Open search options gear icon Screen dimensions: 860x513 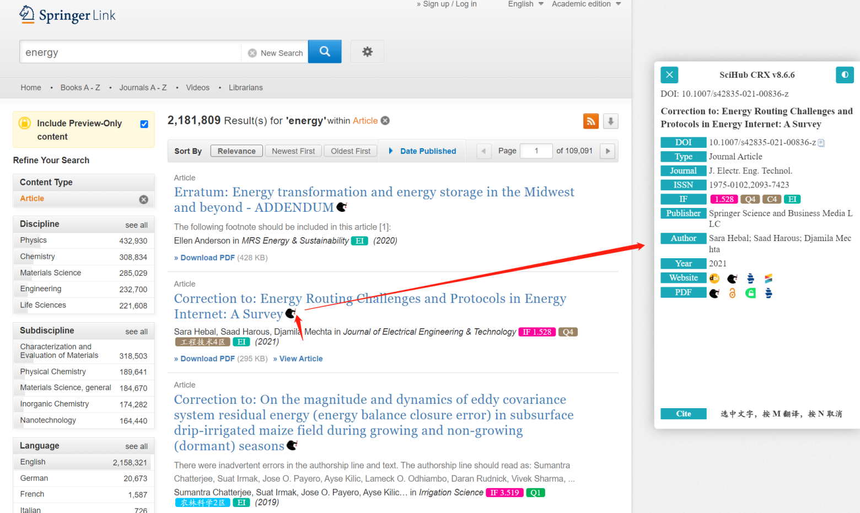click(x=367, y=51)
